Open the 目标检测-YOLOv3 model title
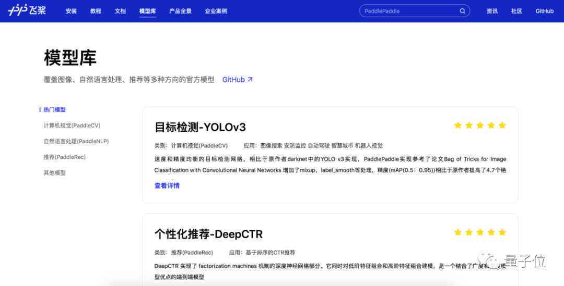 200,127
